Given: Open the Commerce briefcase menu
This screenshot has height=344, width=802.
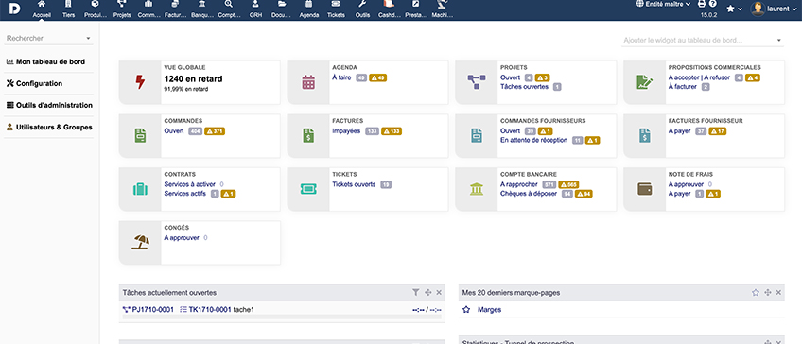Looking at the screenshot, I should 148,9.
